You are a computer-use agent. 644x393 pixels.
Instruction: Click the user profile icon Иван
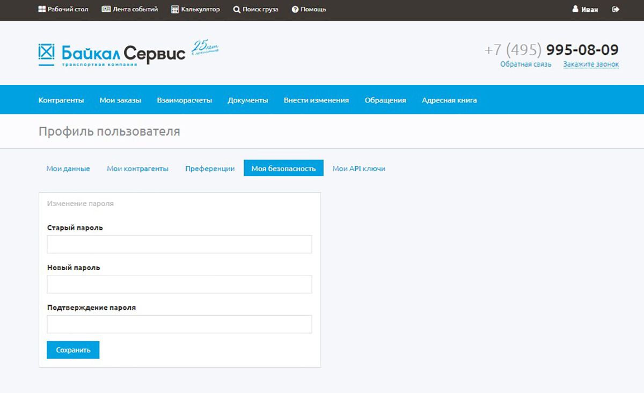coord(575,9)
